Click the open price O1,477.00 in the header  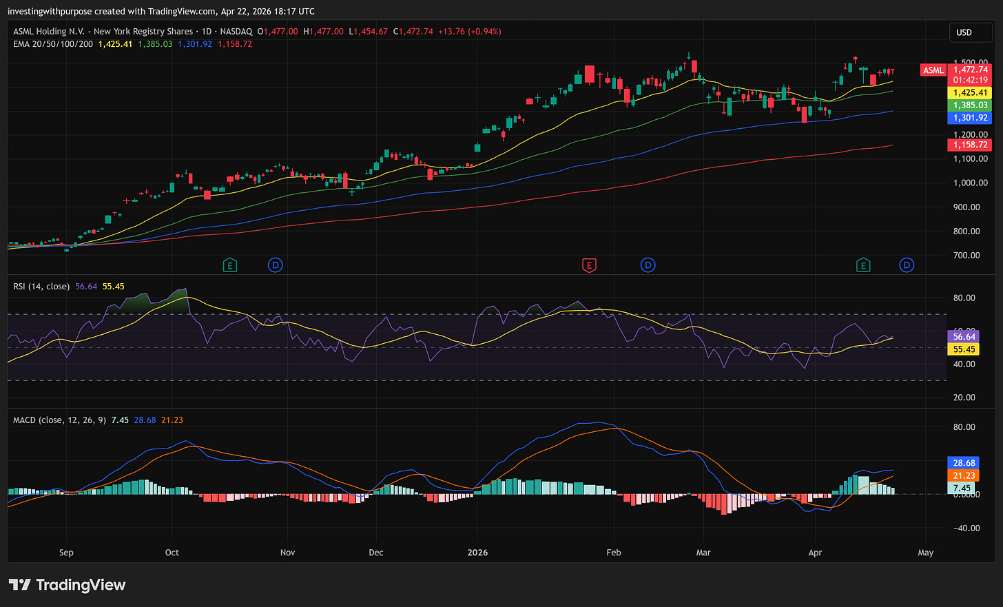click(278, 32)
